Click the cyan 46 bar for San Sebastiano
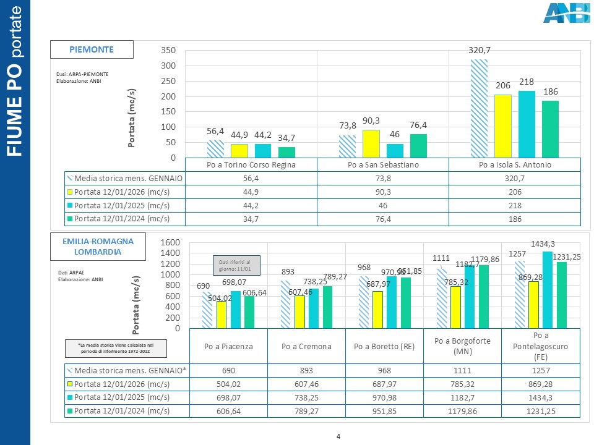 pos(395,151)
